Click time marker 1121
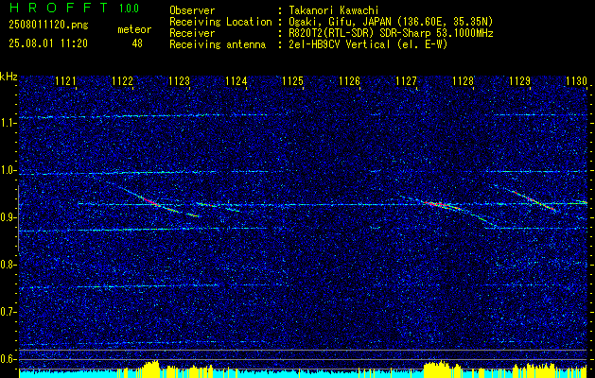This screenshot has height=378, width=595. [x=65, y=80]
